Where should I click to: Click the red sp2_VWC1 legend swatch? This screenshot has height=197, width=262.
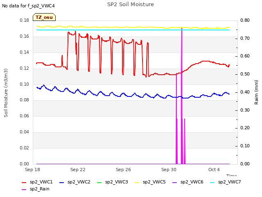(x=24, y=182)
